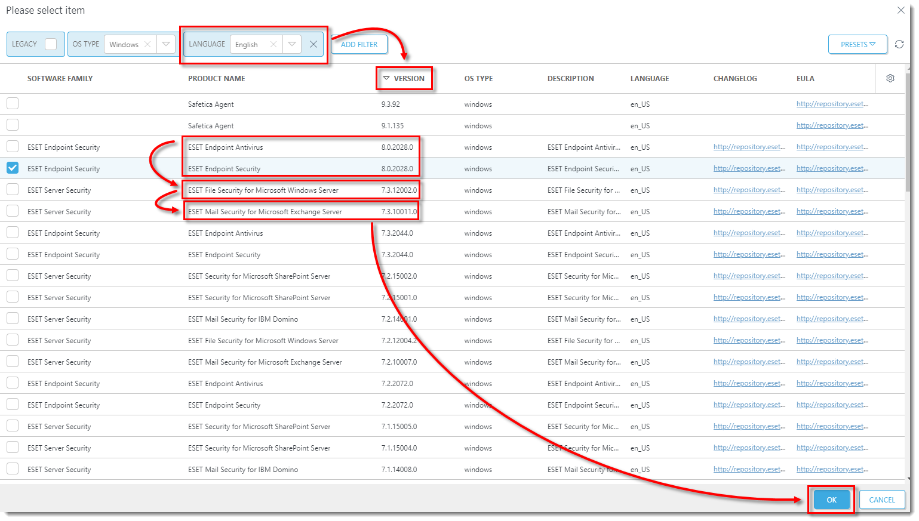Sort by Language column header
The image size is (919, 521).
(x=650, y=78)
